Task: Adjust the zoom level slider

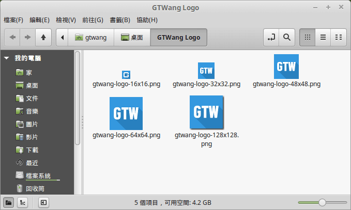Action: (x=322, y=202)
